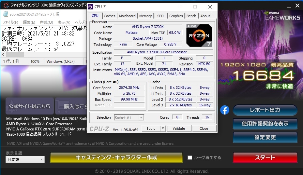The width and height of the screenshot is (303, 175).
Task: Switch to the Mainboard tab
Action: (127, 16)
